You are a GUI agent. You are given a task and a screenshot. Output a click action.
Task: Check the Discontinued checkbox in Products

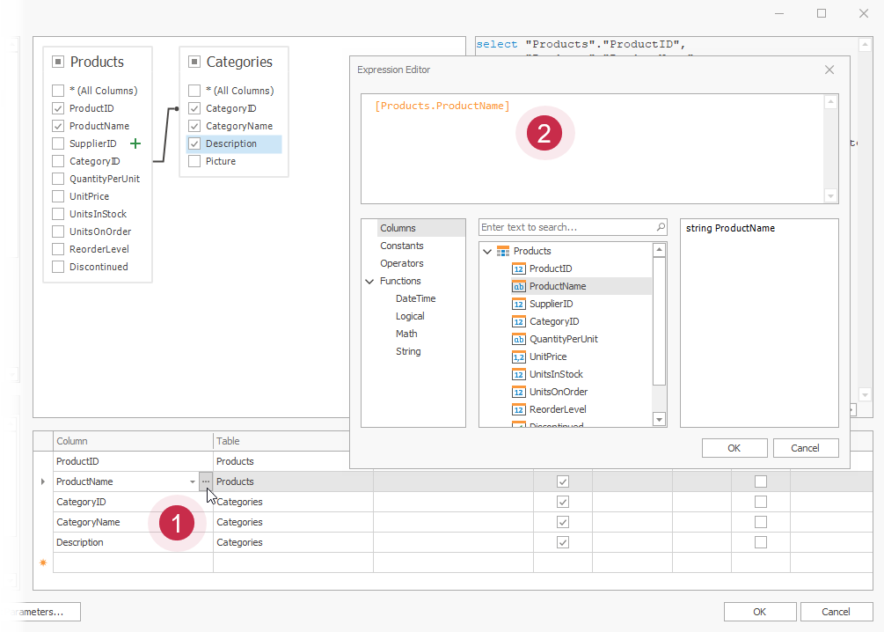coord(57,266)
